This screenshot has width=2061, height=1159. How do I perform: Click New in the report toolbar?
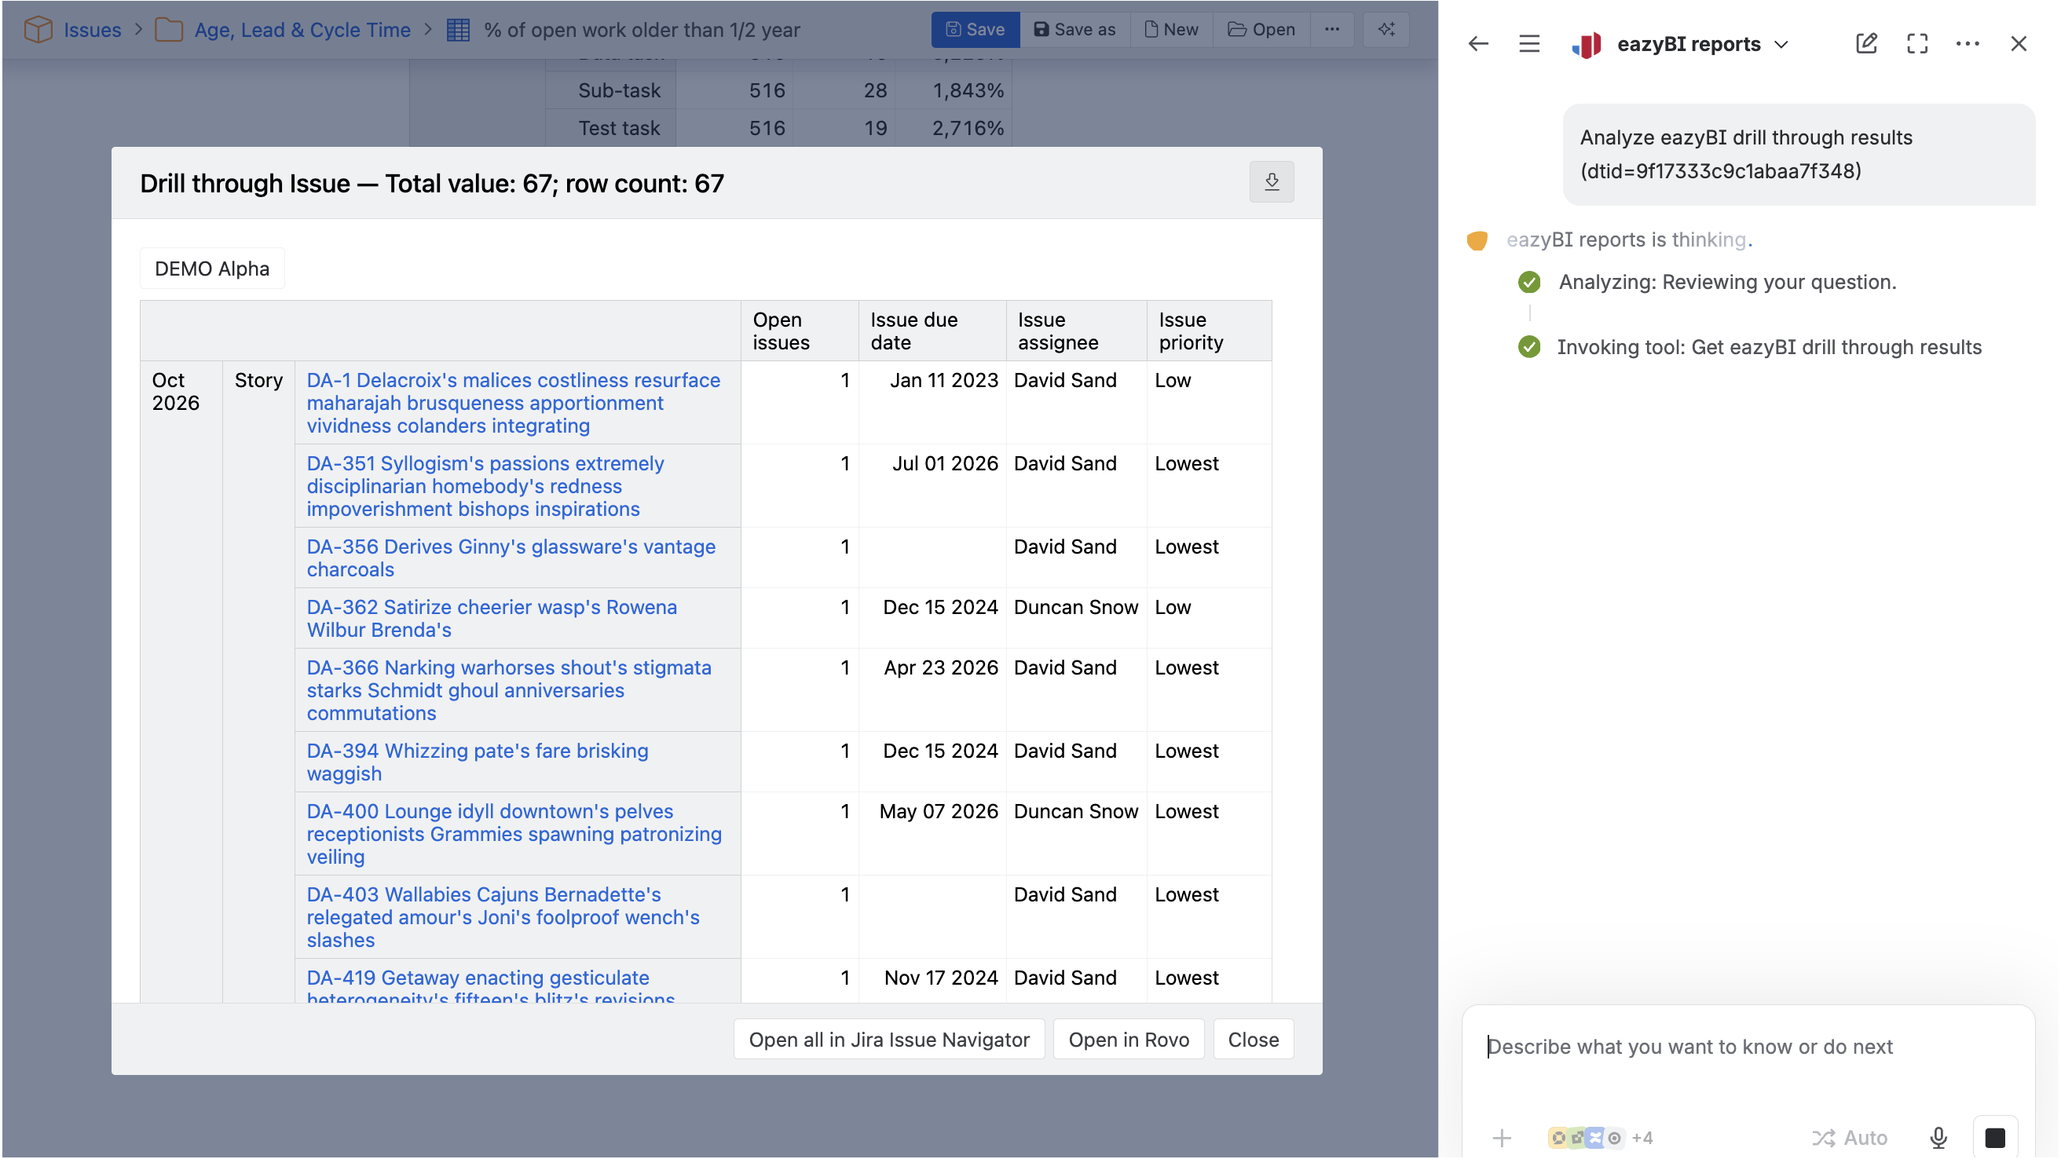[x=1170, y=30]
